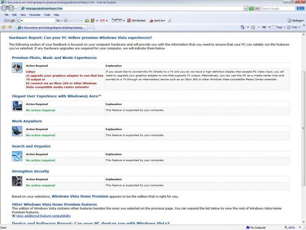Click the 264 blocked popup blocker
Screen dimensions: 306x230
click(x=136, y=21)
